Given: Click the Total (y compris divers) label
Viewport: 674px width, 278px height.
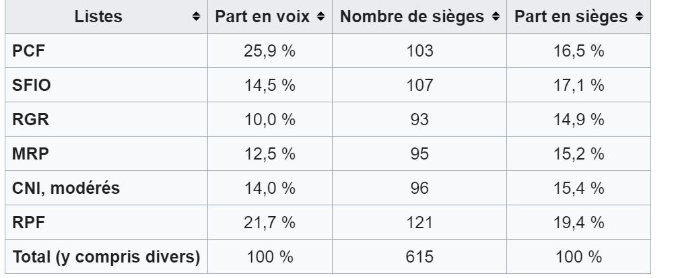Looking at the screenshot, I should tap(107, 257).
